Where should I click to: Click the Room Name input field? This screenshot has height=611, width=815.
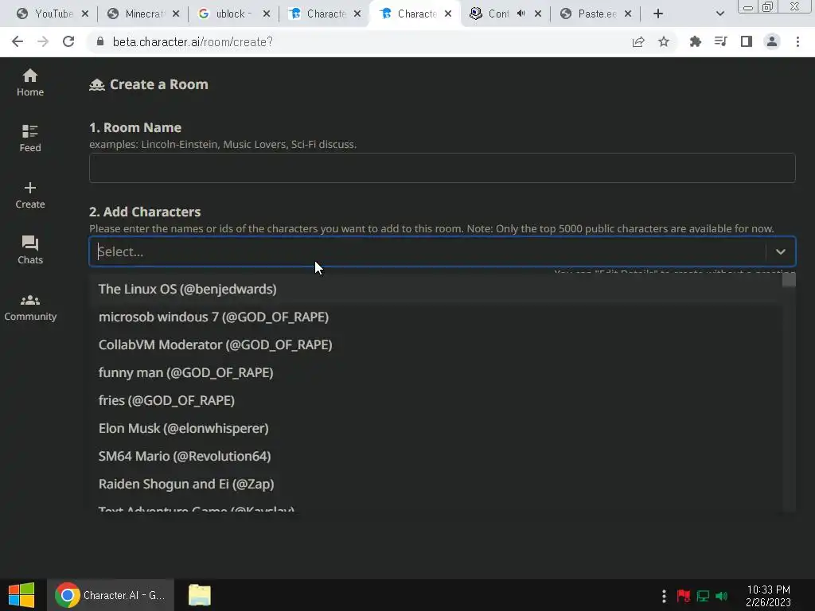443,168
